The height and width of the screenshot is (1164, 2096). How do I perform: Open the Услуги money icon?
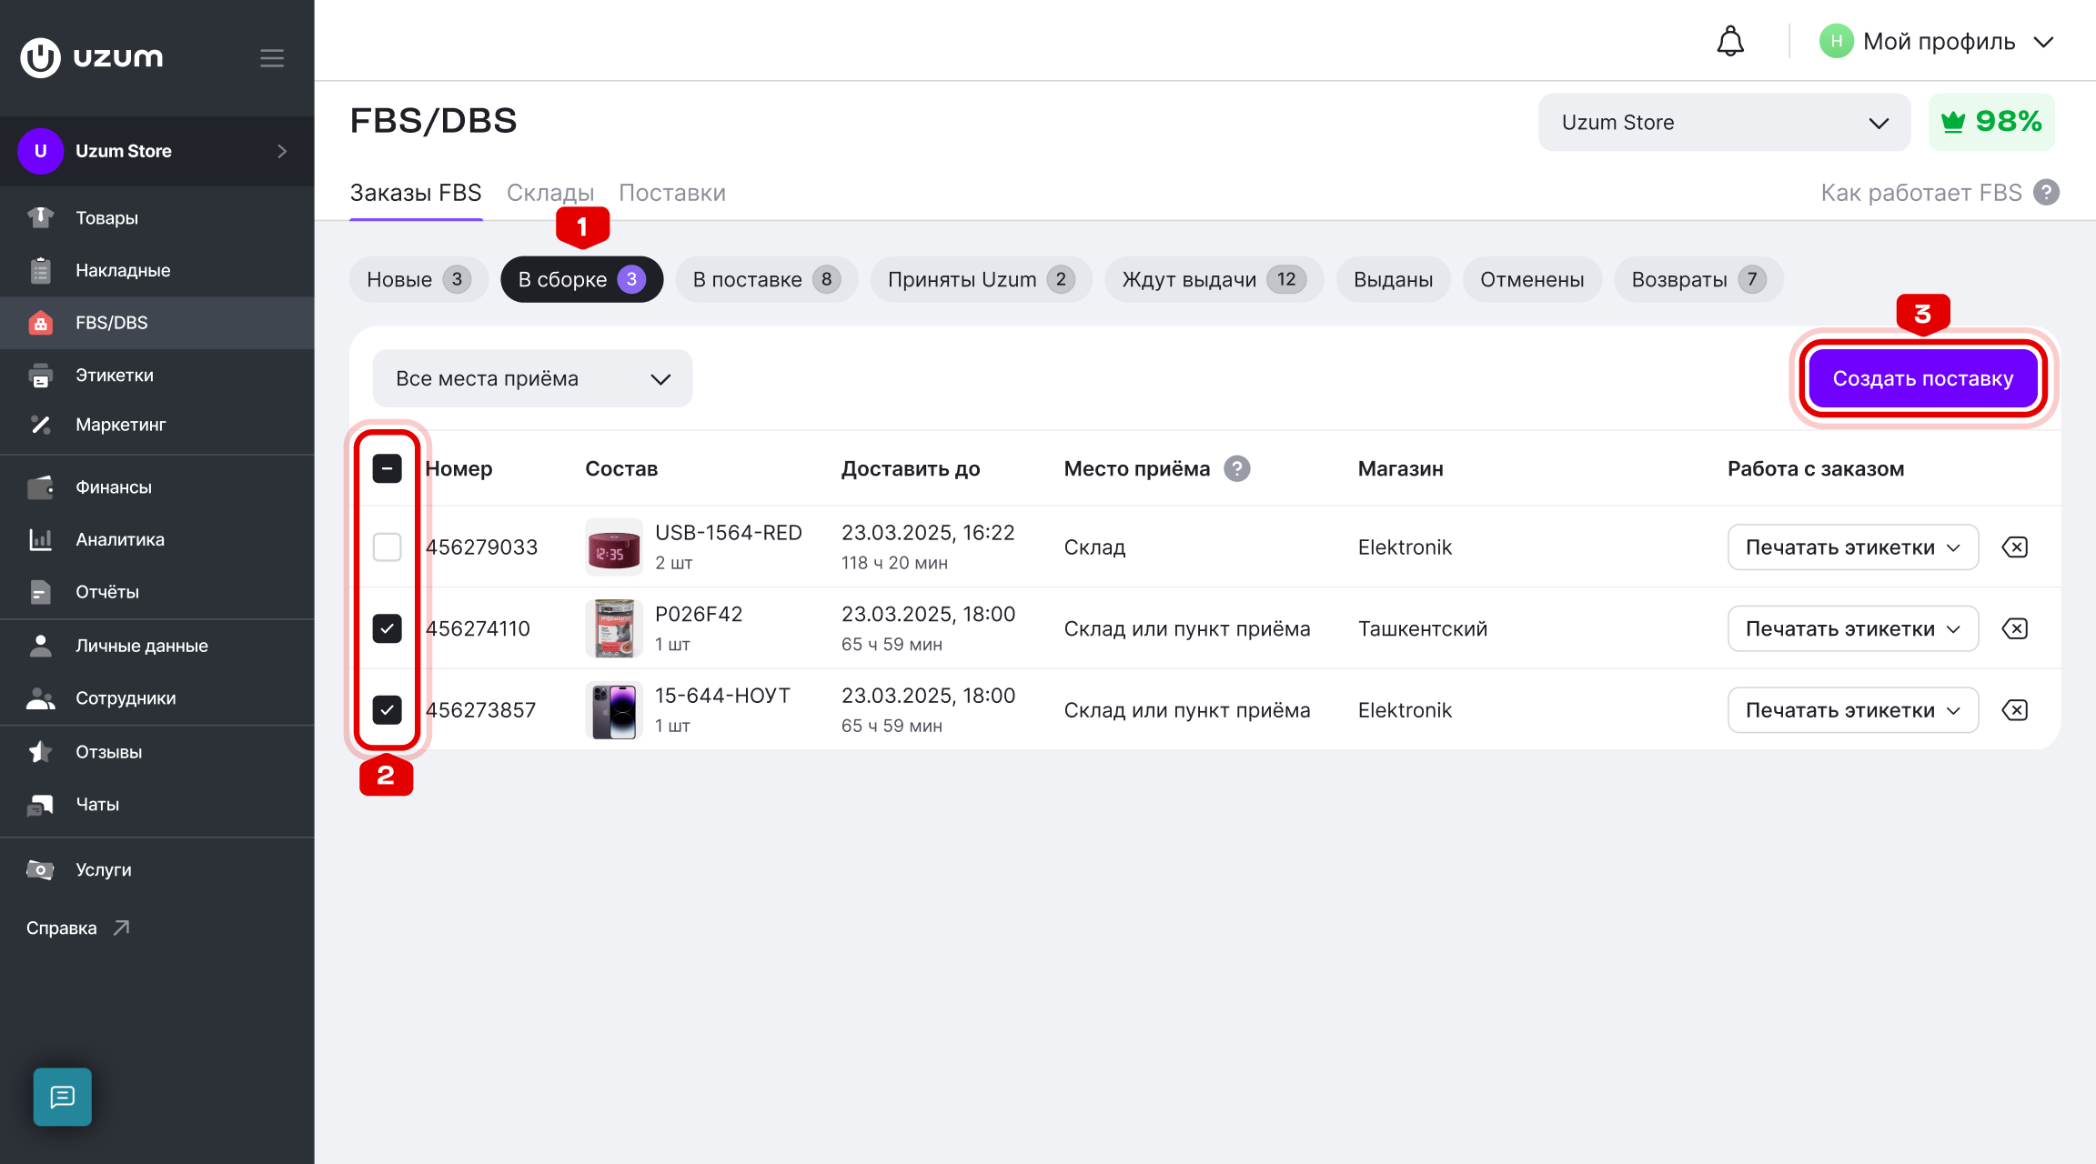(x=40, y=869)
